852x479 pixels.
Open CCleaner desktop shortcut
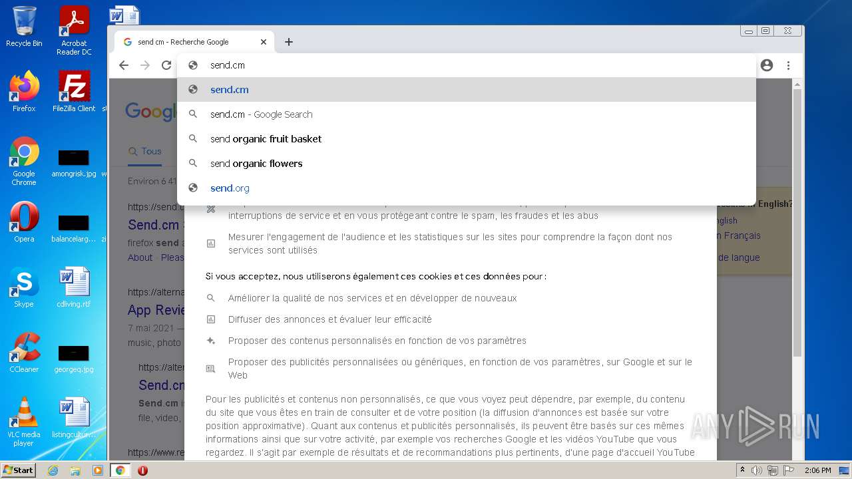[24, 353]
